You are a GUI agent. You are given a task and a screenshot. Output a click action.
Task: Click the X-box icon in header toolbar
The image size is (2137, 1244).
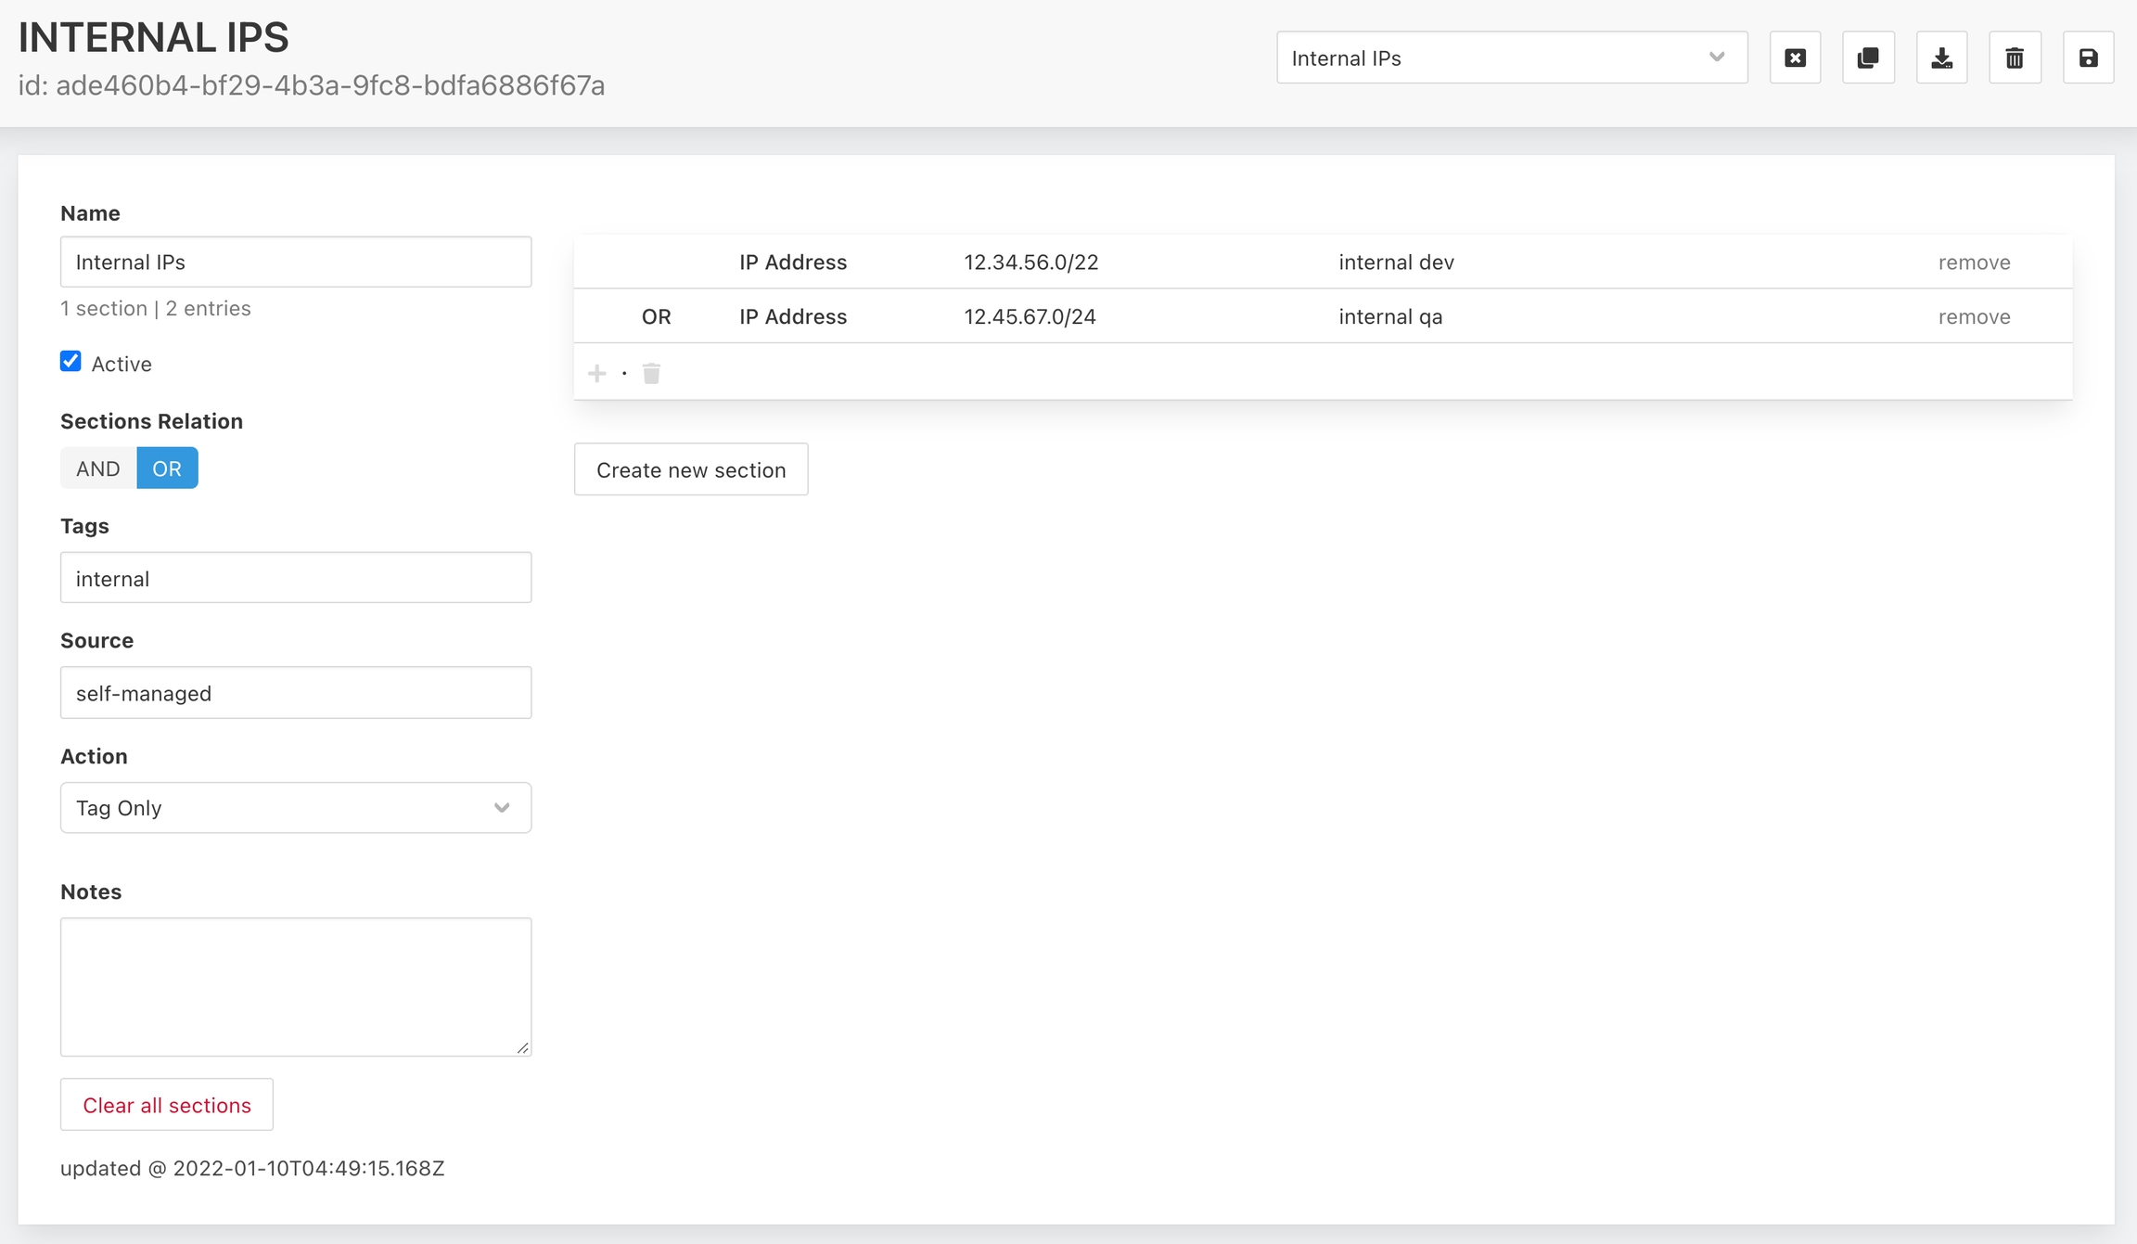point(1795,58)
